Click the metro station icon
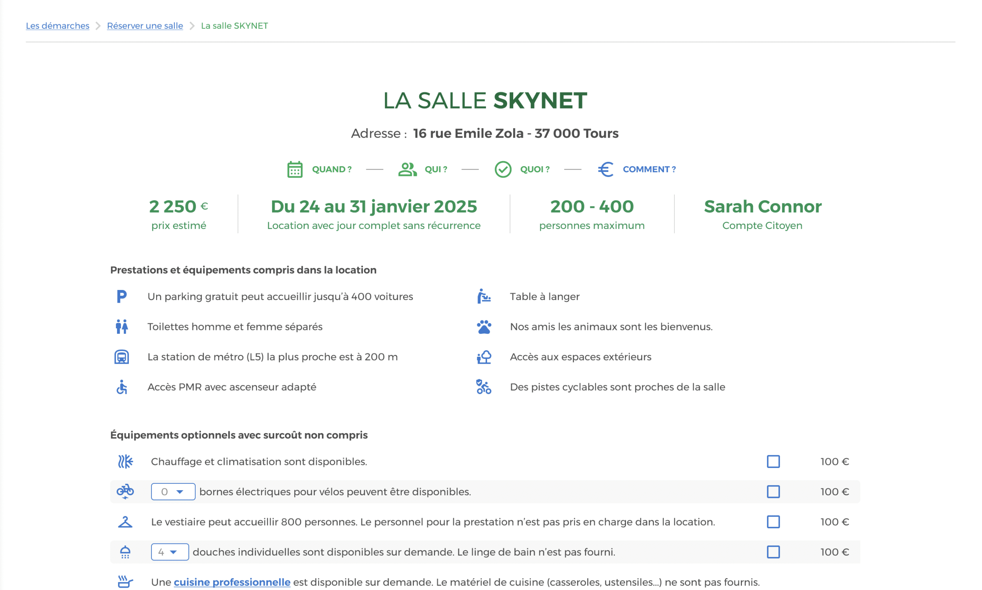The width and height of the screenshot is (982, 590). [122, 357]
